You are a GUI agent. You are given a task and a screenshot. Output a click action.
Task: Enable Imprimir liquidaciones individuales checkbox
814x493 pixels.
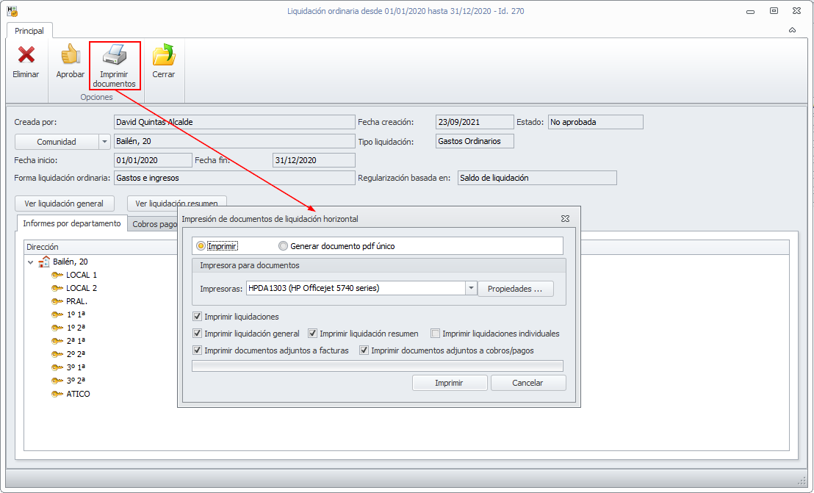point(435,333)
